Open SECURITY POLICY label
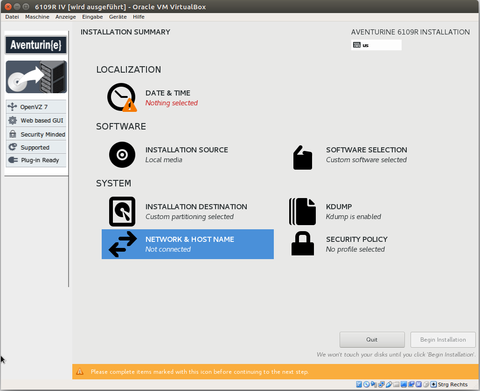 [357, 240]
